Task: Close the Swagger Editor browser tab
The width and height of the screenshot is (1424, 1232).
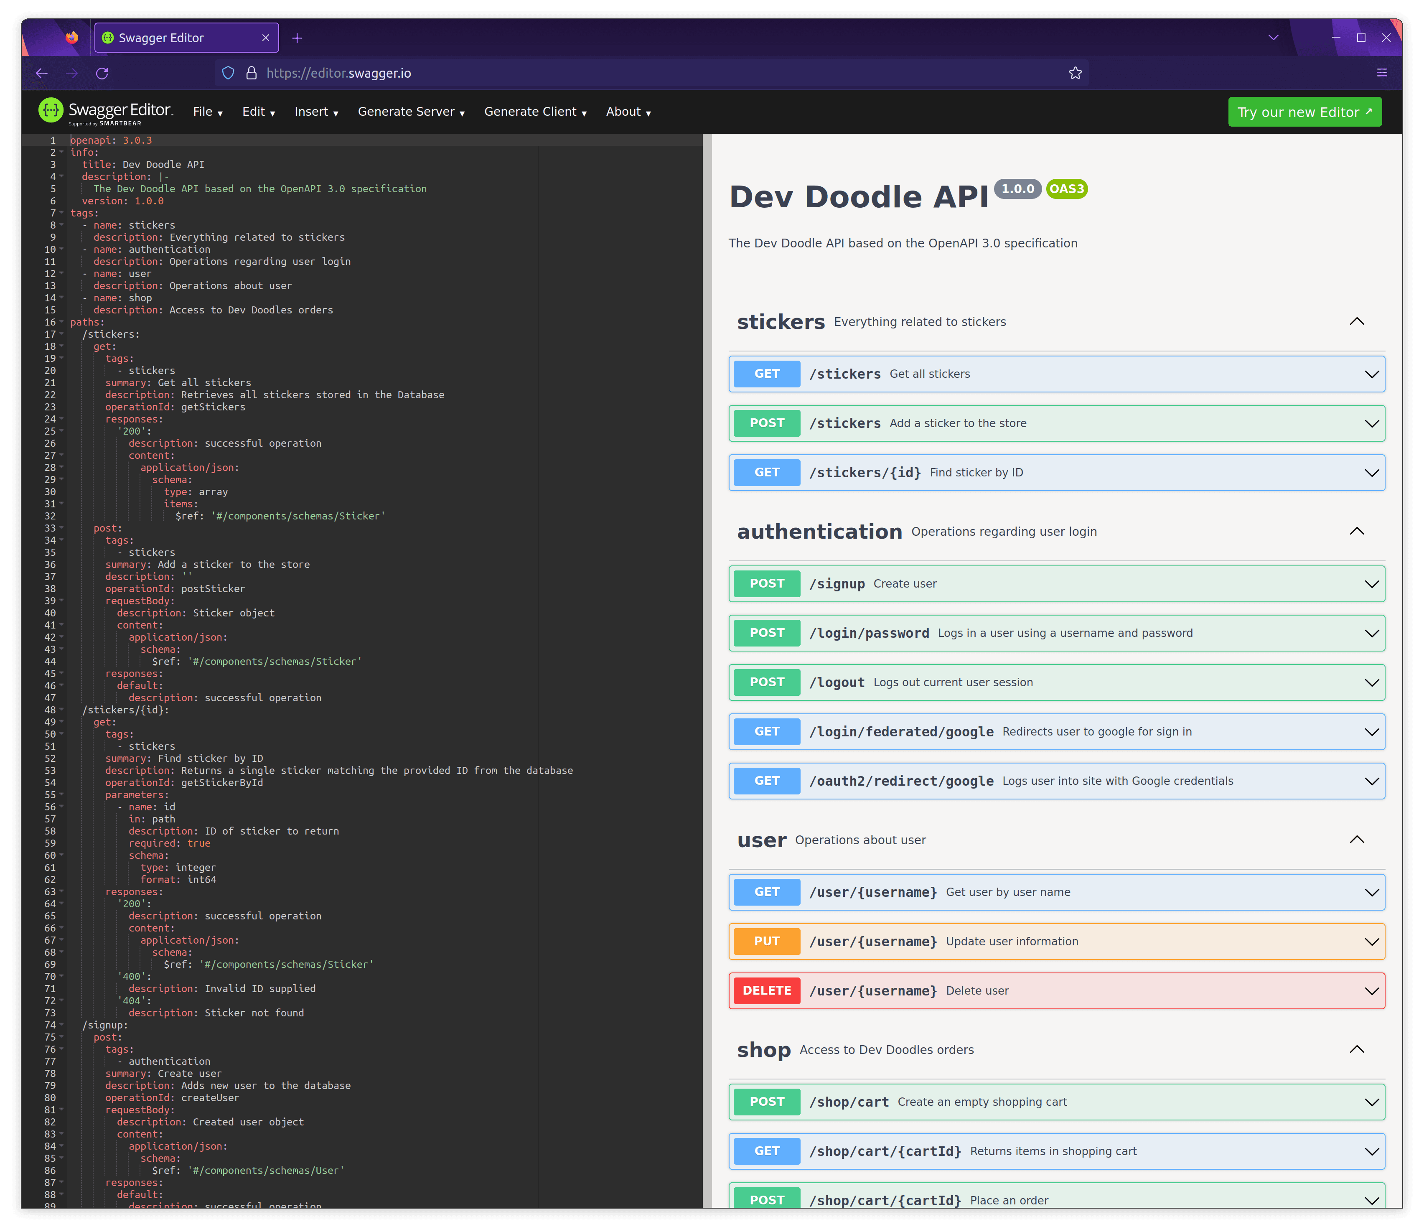Action: (265, 38)
